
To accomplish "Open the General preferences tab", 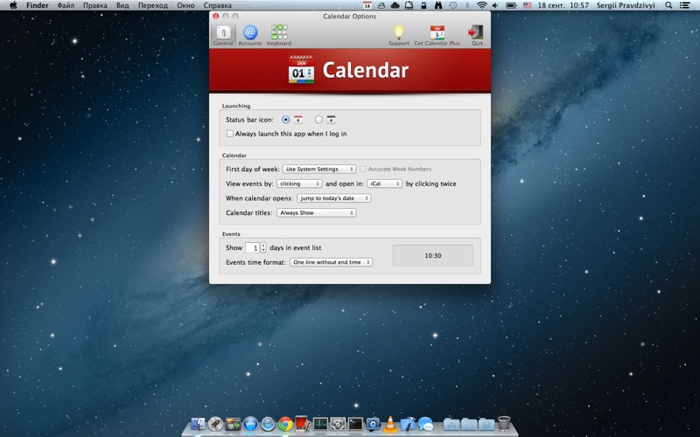I will [x=223, y=35].
